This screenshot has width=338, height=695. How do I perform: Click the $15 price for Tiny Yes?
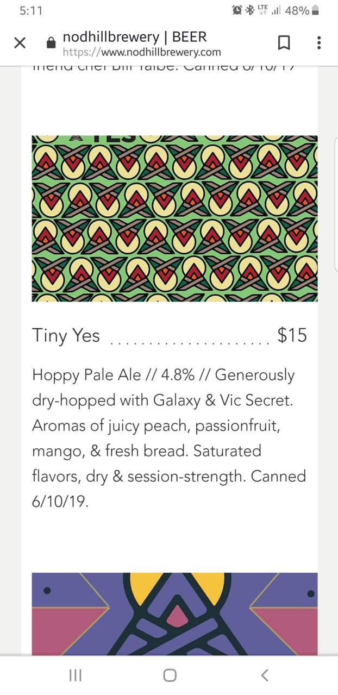click(x=292, y=335)
